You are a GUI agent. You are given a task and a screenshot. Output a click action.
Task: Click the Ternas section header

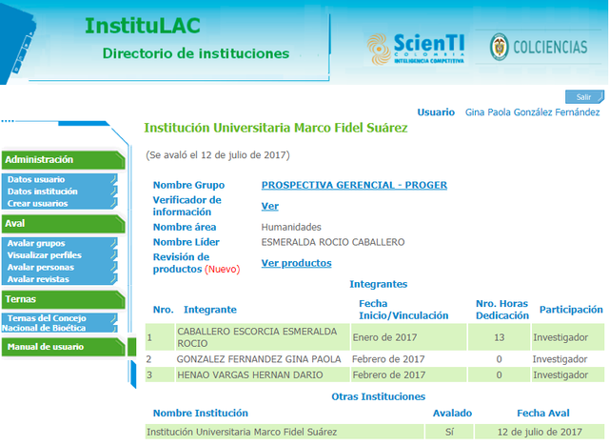[63, 299]
